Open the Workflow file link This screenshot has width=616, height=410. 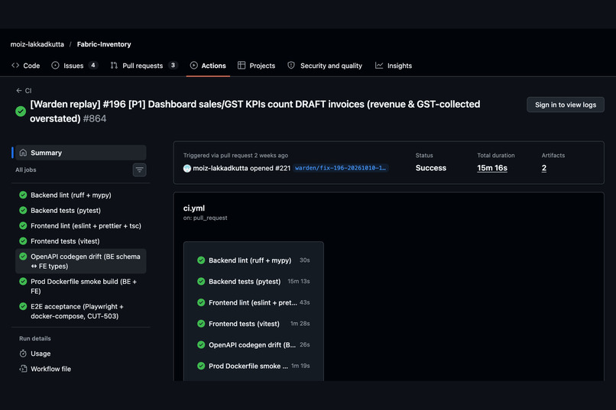point(80,369)
